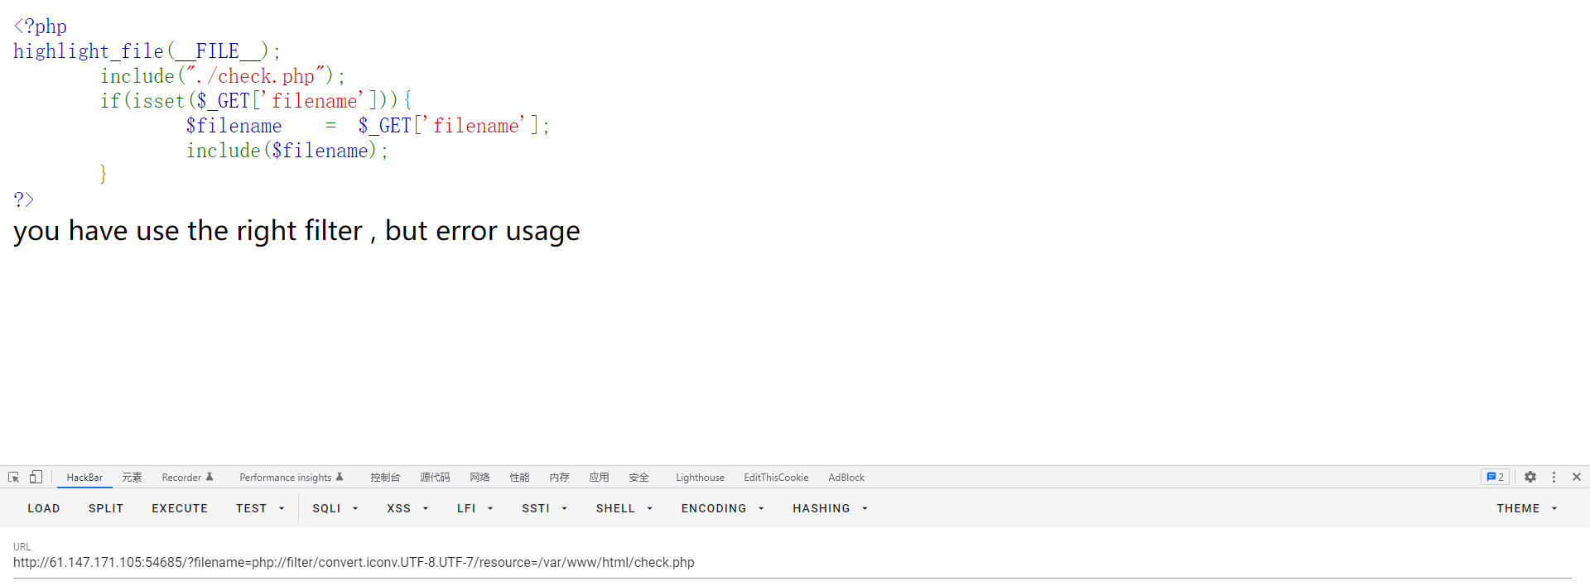Open DevTools settings gear

1530,478
